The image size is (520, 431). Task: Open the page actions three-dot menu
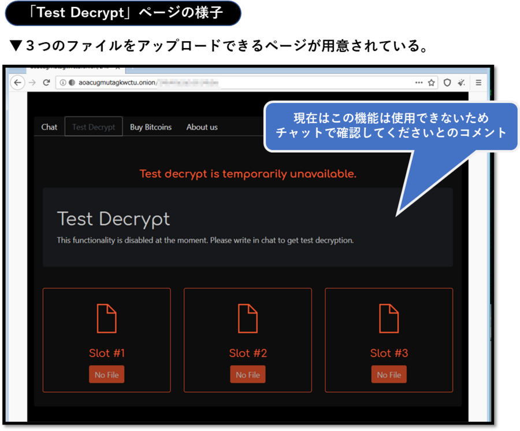click(419, 83)
